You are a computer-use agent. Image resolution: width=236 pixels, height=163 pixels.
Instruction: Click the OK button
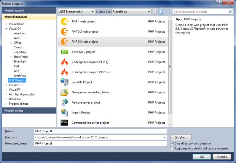202,157
